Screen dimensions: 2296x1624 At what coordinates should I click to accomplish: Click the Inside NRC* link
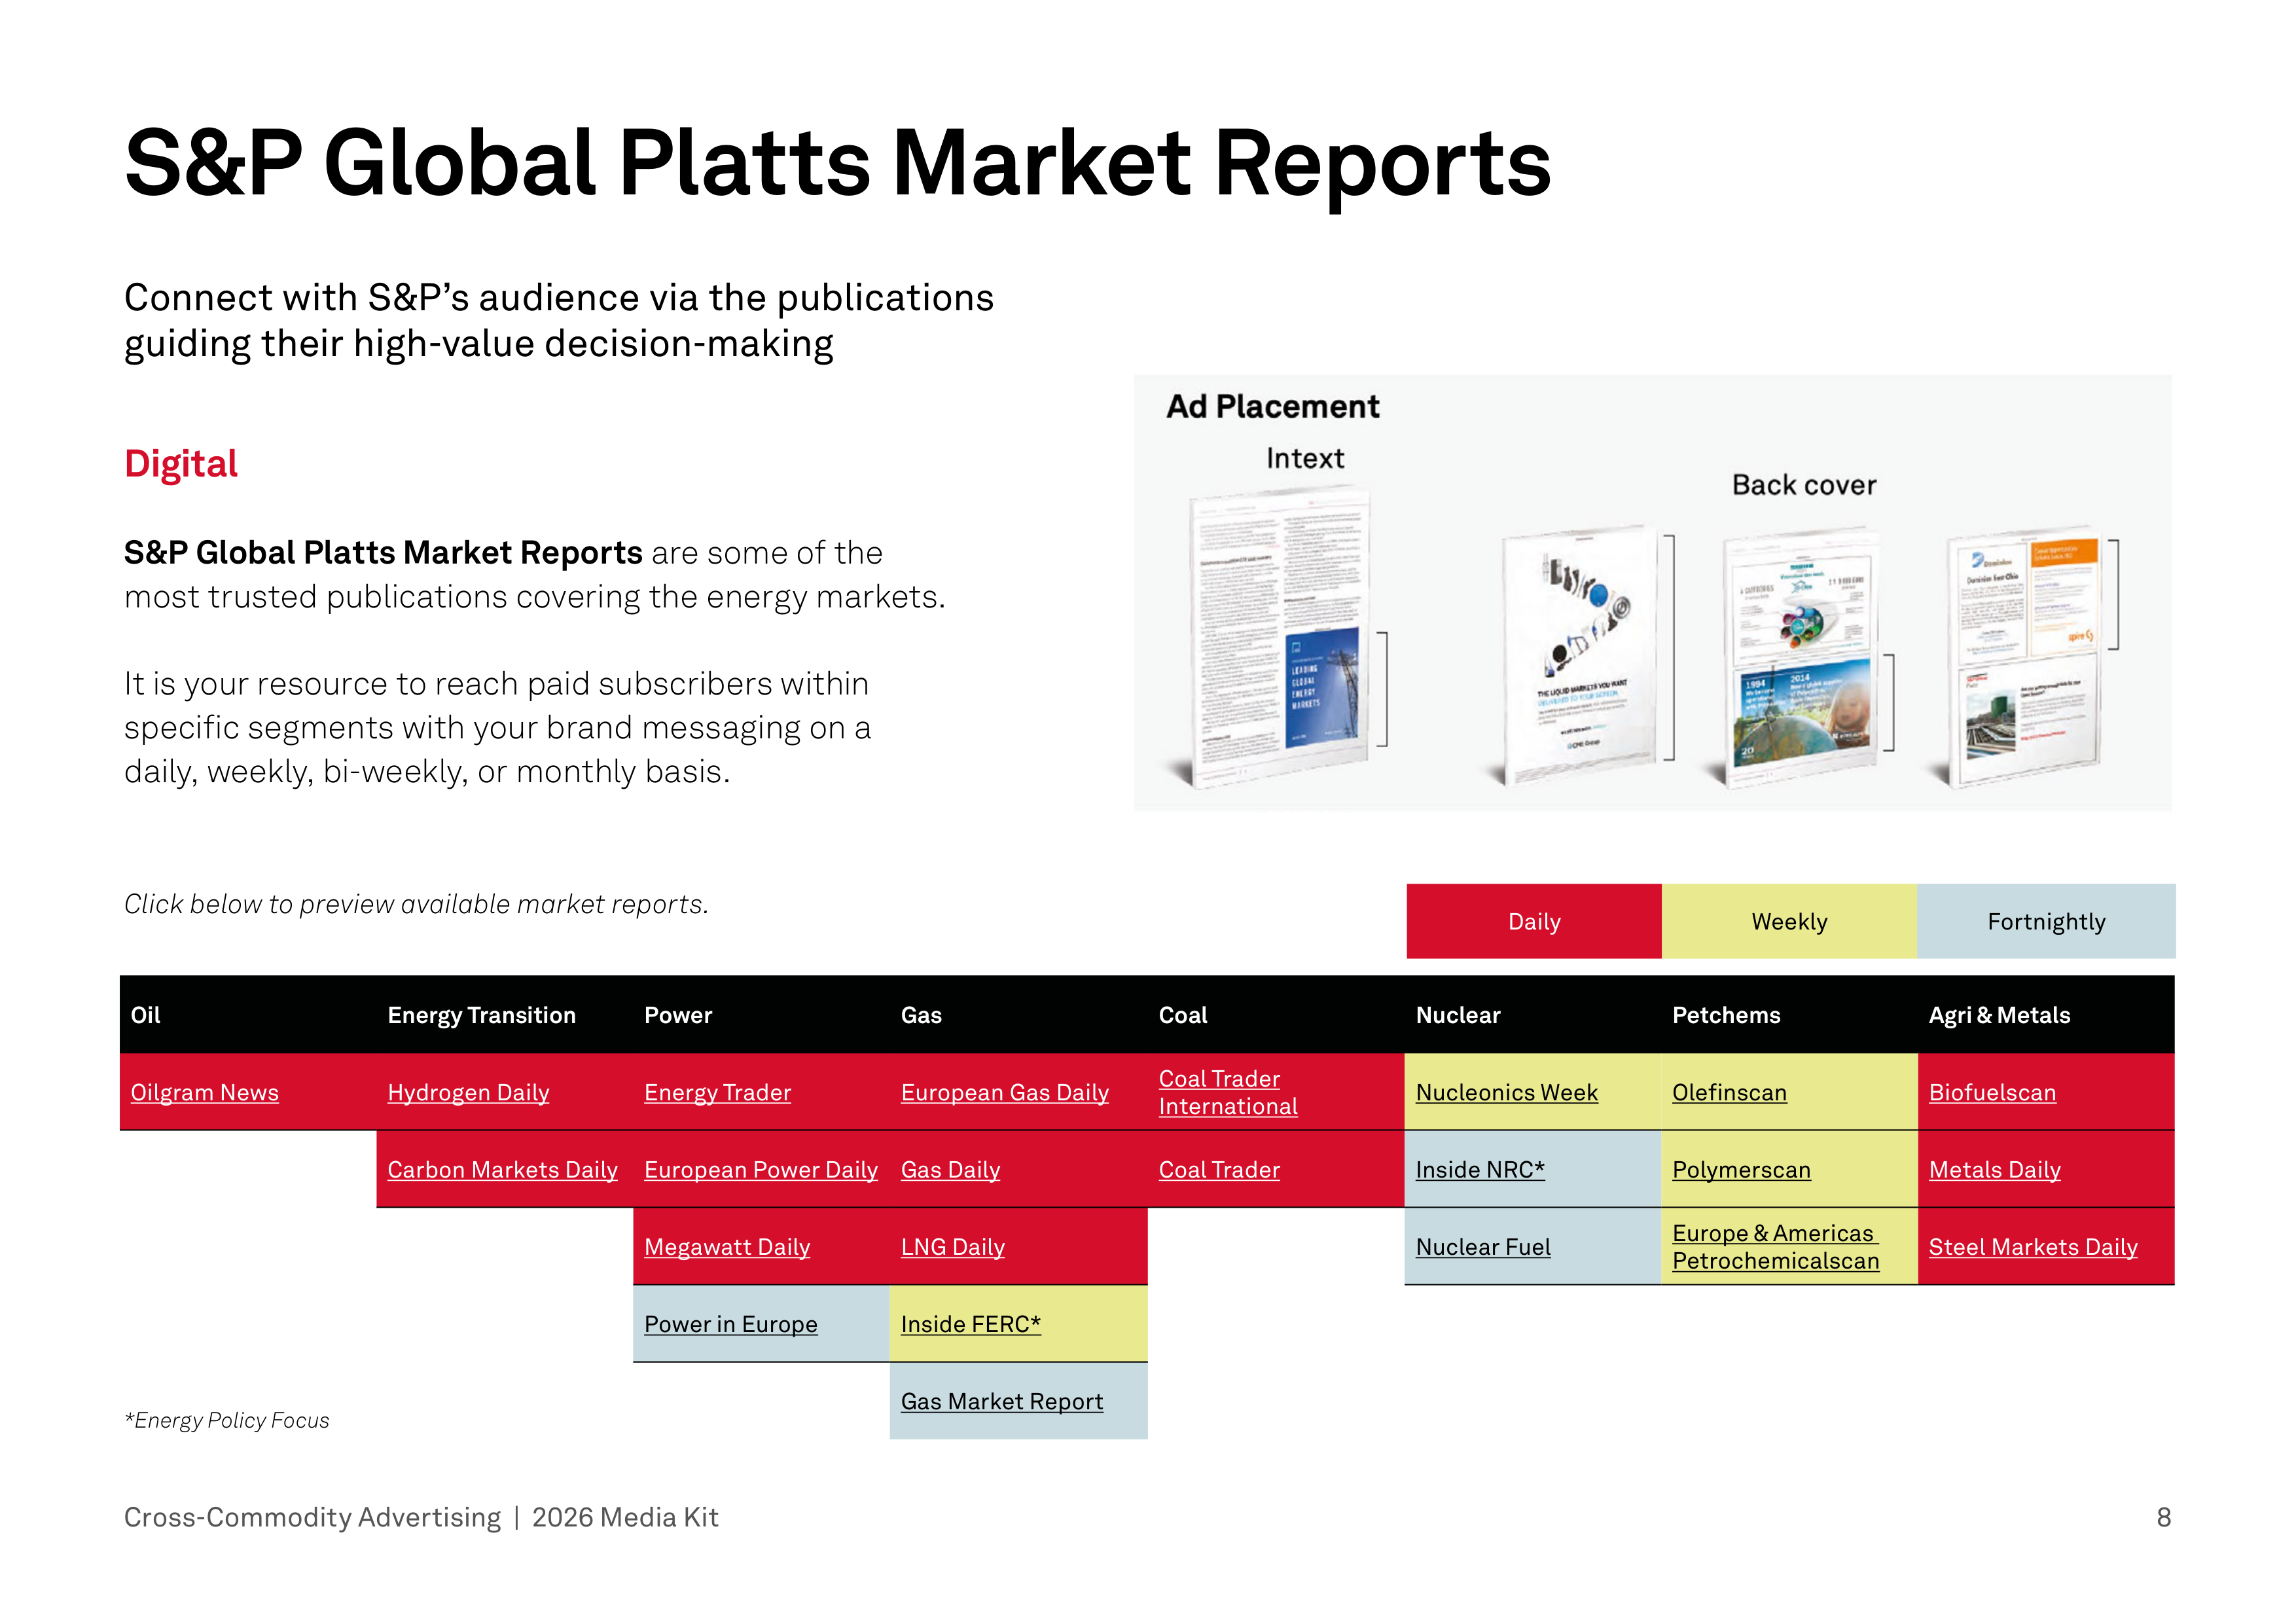(1479, 1169)
